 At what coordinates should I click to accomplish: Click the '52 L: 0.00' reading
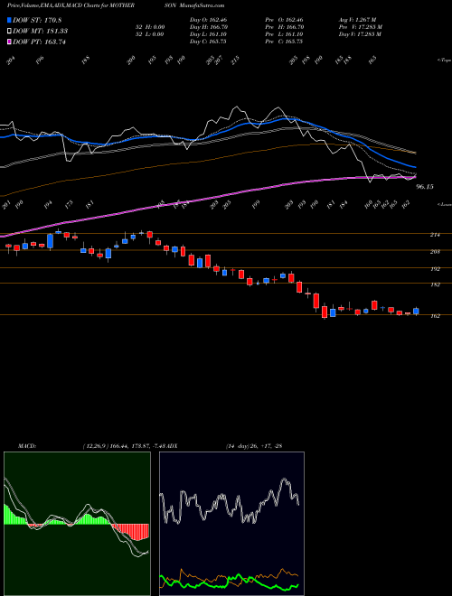coord(150,34)
